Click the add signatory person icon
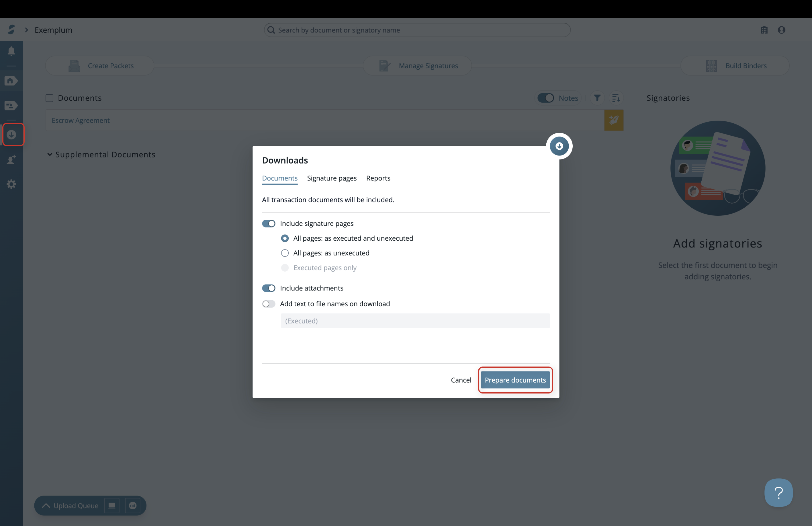The width and height of the screenshot is (812, 526). (11, 159)
